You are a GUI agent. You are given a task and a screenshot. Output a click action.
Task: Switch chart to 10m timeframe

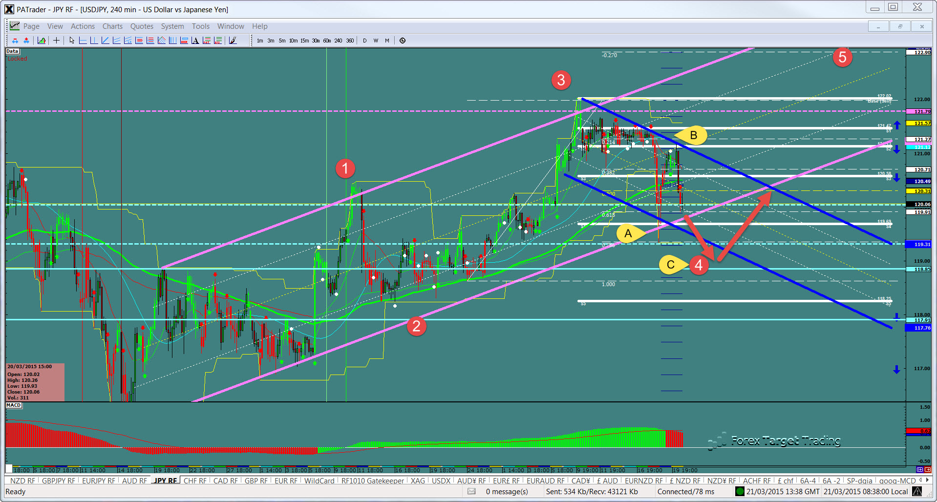293,41
